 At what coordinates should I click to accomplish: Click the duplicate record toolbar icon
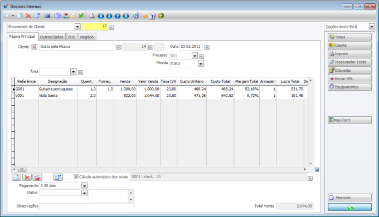click(37, 16)
